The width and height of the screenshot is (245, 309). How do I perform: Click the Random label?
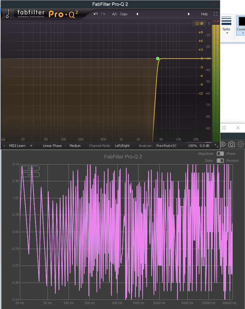pyautogui.click(x=232, y=160)
